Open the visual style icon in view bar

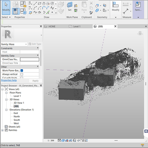(x=63, y=140)
